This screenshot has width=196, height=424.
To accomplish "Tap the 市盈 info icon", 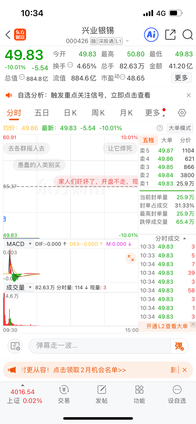I will coord(122,77).
